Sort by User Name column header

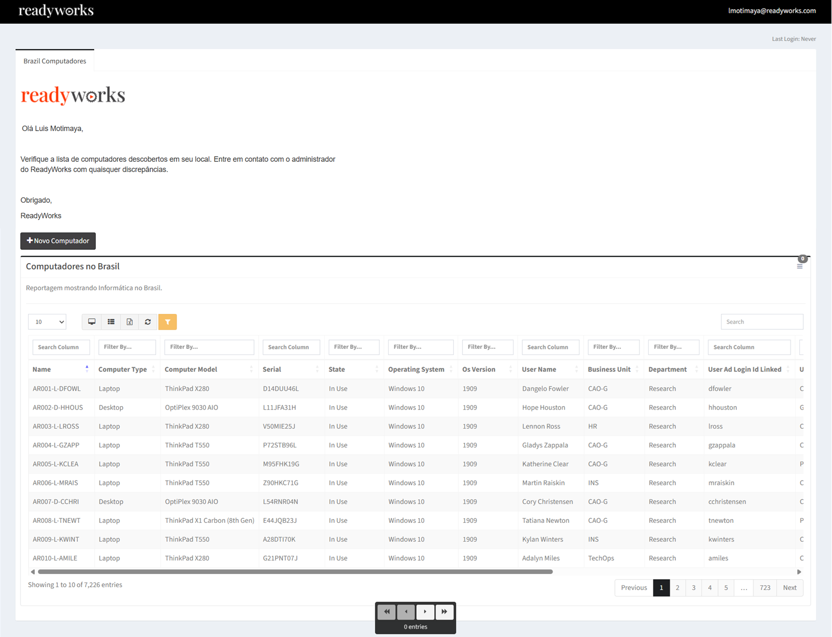(x=550, y=369)
